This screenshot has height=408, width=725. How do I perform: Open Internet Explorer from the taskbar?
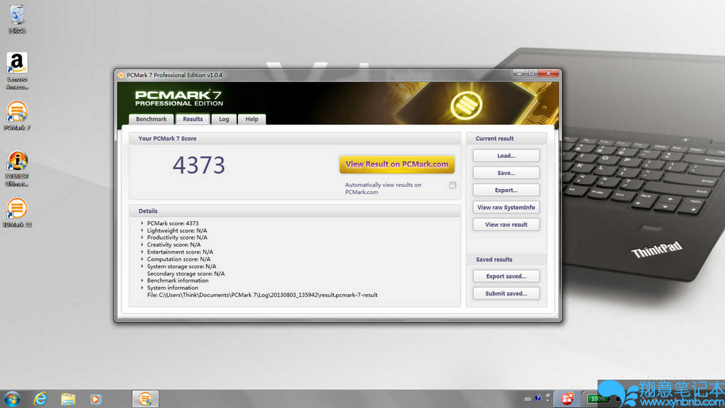click(40, 399)
